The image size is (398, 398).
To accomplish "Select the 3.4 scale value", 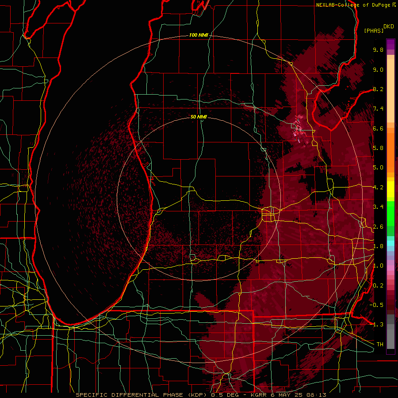I will tap(378, 207).
